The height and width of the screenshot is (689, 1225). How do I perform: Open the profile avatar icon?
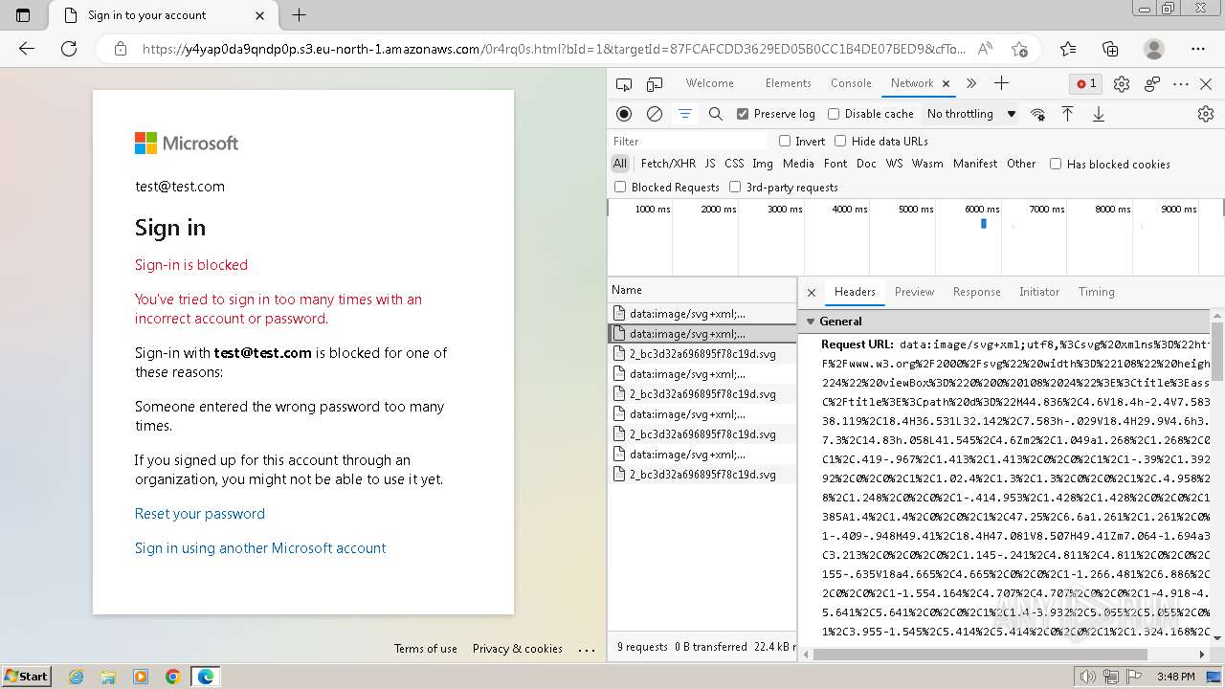(1154, 49)
